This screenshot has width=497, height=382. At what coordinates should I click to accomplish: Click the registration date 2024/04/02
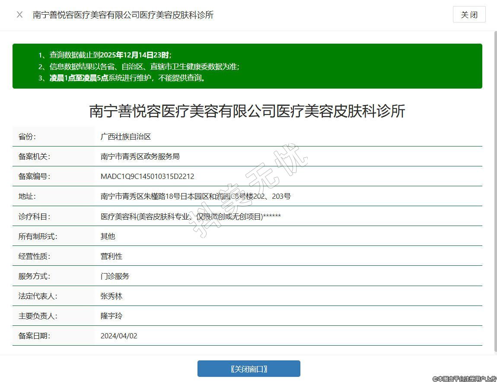[119, 336]
